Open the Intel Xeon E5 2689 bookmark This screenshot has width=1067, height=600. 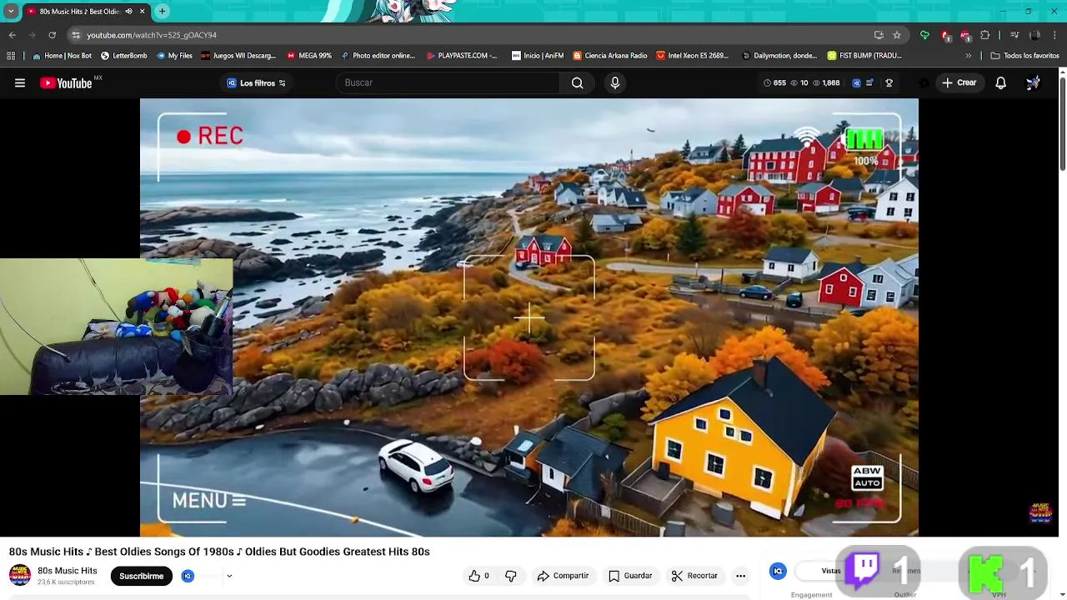click(x=693, y=56)
